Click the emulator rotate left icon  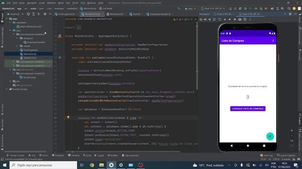pos(214,19)
